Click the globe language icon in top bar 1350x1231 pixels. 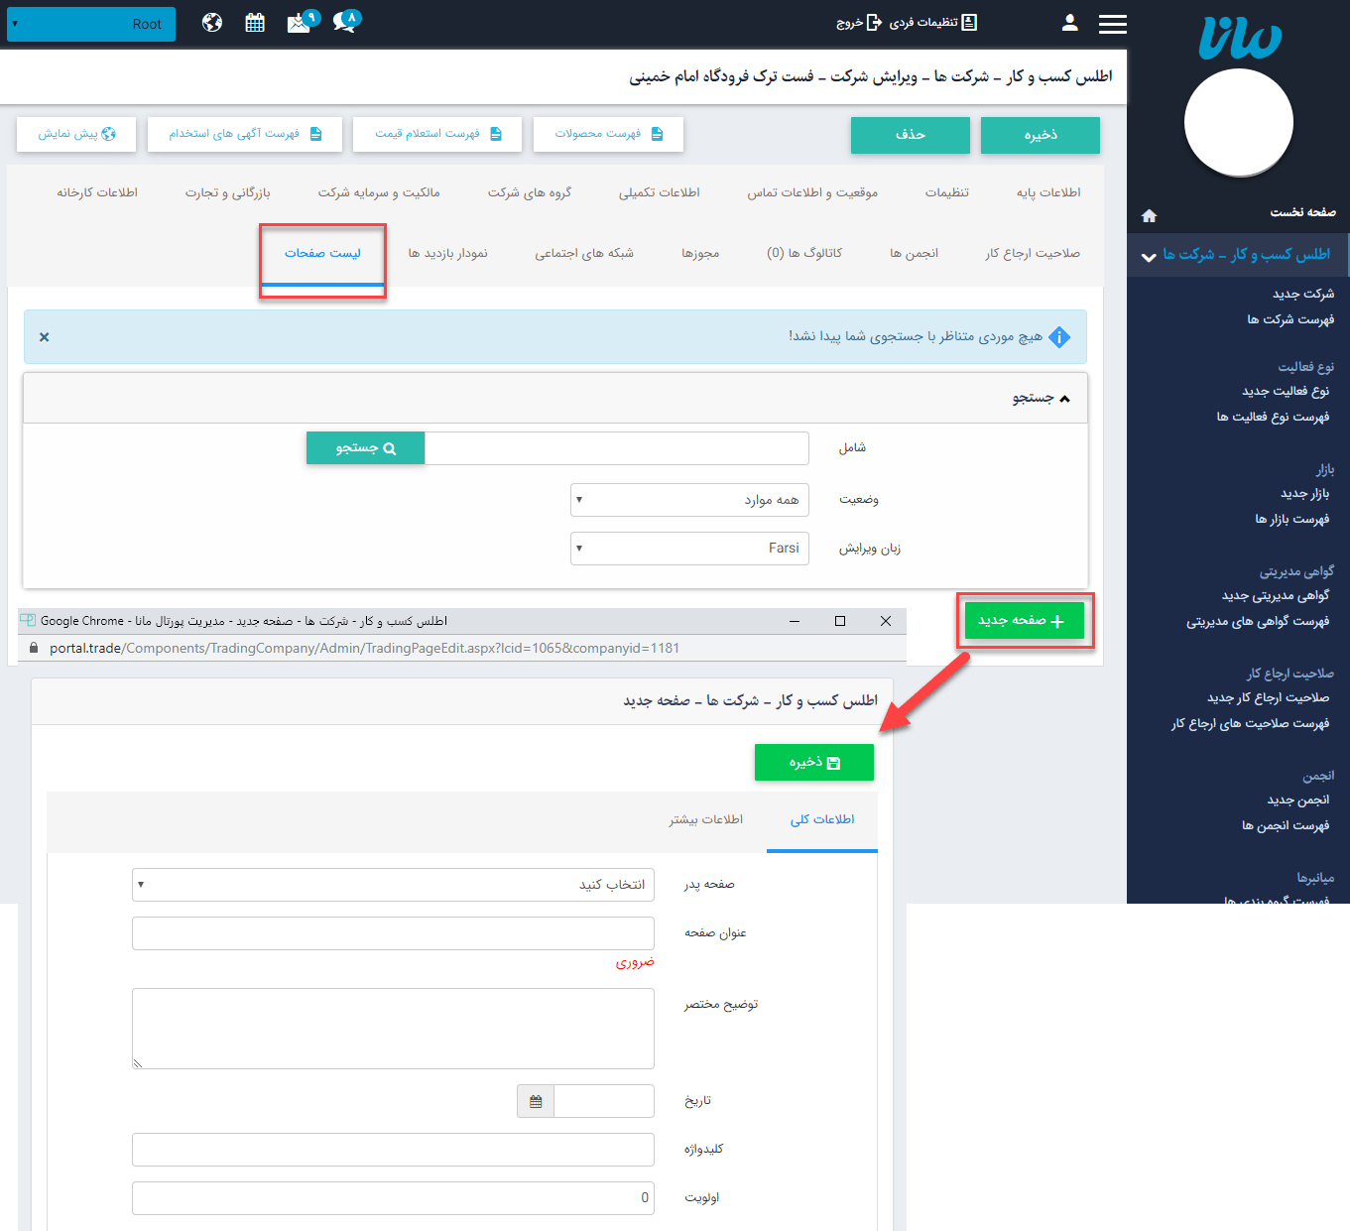(x=212, y=23)
